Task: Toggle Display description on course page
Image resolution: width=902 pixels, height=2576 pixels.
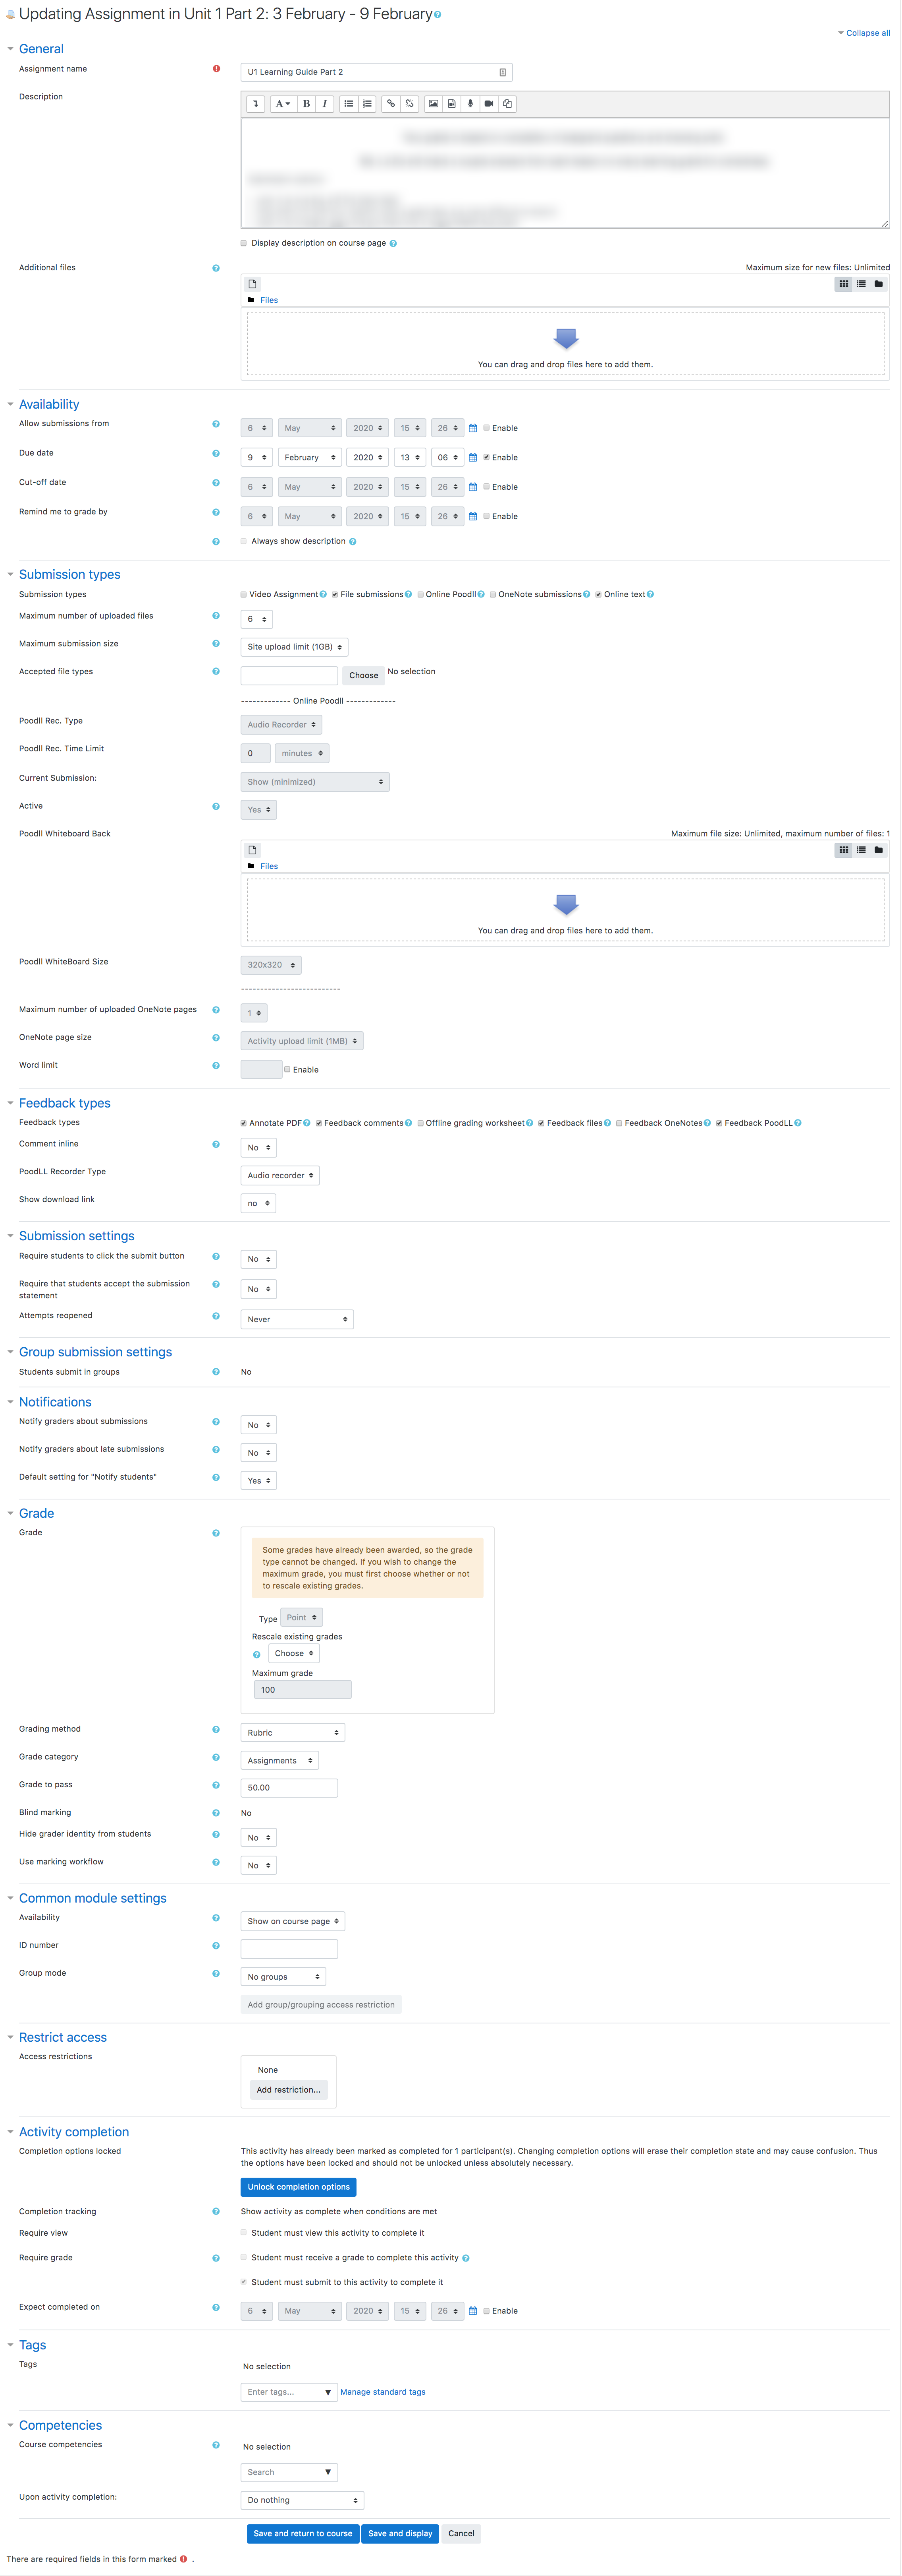Action: click(244, 243)
